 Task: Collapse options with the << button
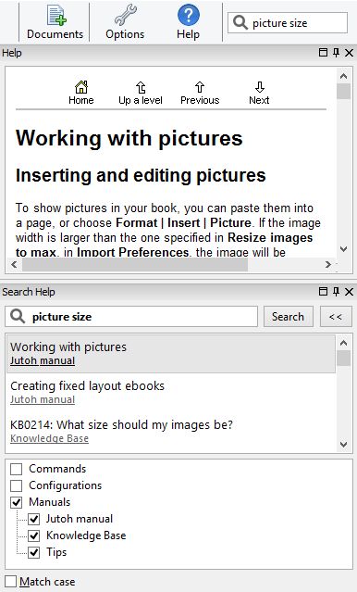(336, 317)
